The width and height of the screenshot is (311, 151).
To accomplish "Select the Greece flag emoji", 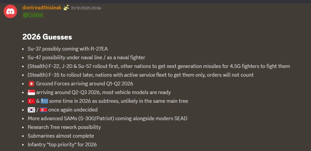I will 44,101.
